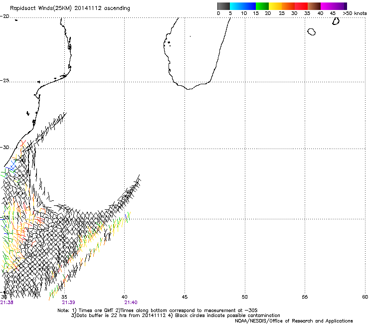Click the legend tick label '10'

pos(244,13)
